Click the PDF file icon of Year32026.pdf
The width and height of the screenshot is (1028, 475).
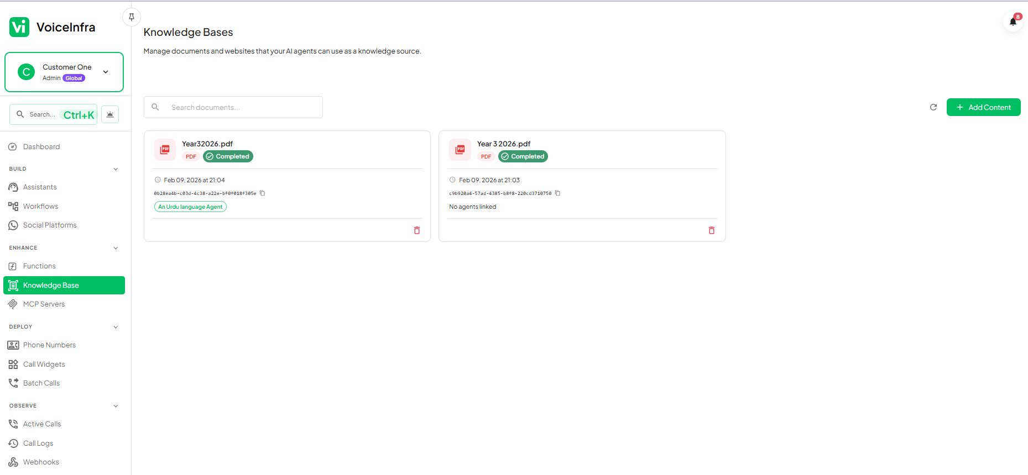[x=165, y=150]
